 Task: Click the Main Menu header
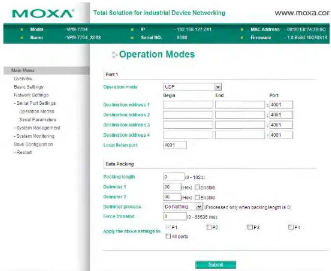[x=47, y=70]
